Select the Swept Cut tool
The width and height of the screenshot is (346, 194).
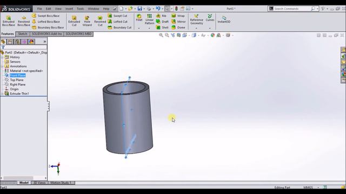(x=118, y=16)
